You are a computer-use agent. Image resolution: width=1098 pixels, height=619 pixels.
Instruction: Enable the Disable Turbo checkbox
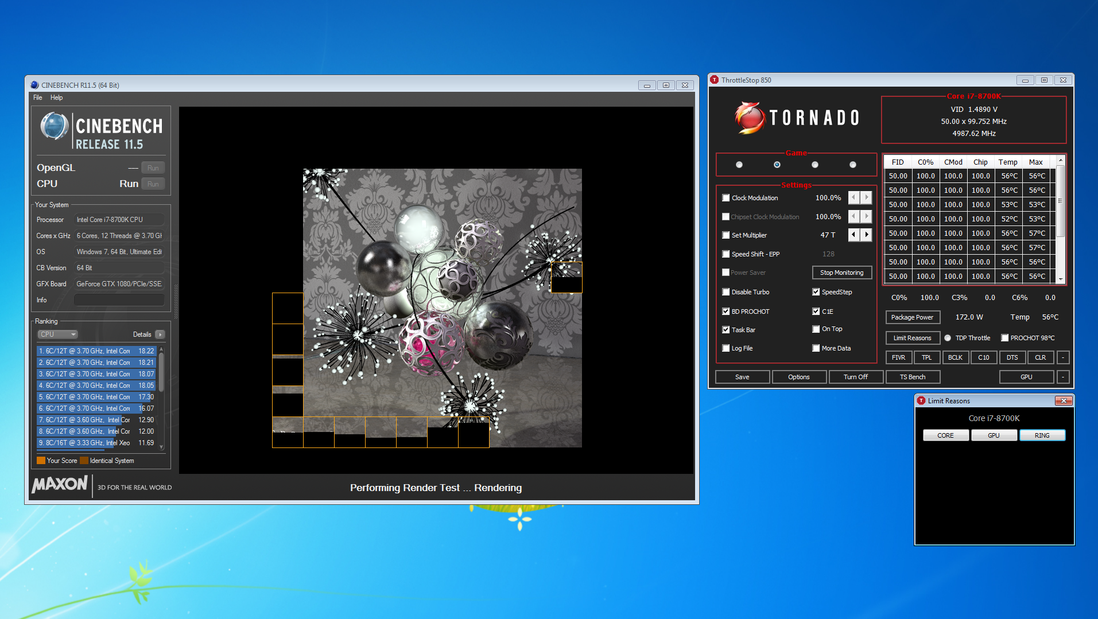tap(726, 292)
